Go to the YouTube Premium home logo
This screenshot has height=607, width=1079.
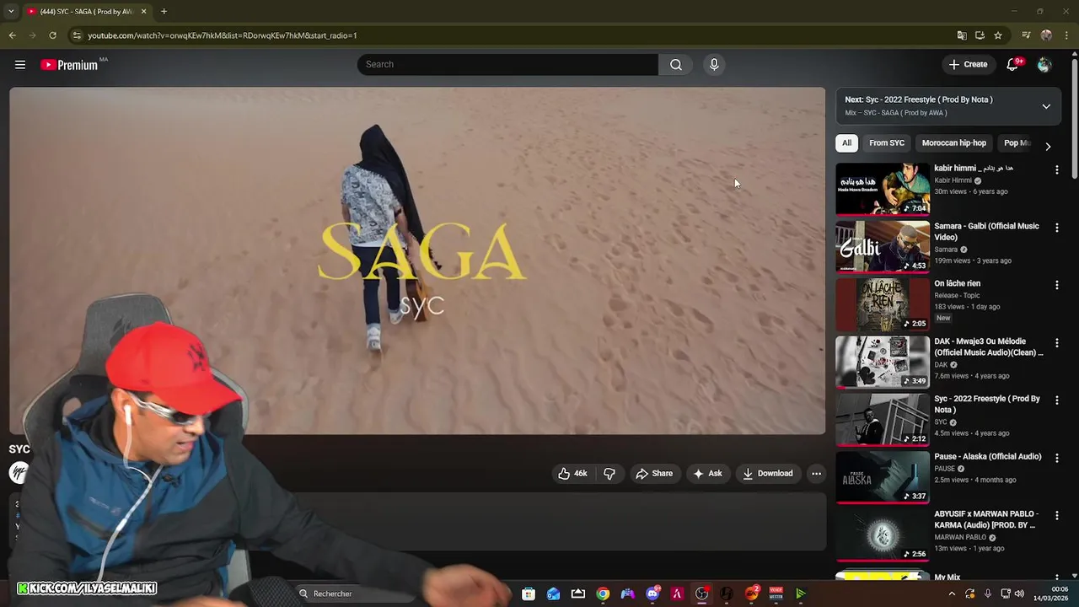(70, 65)
